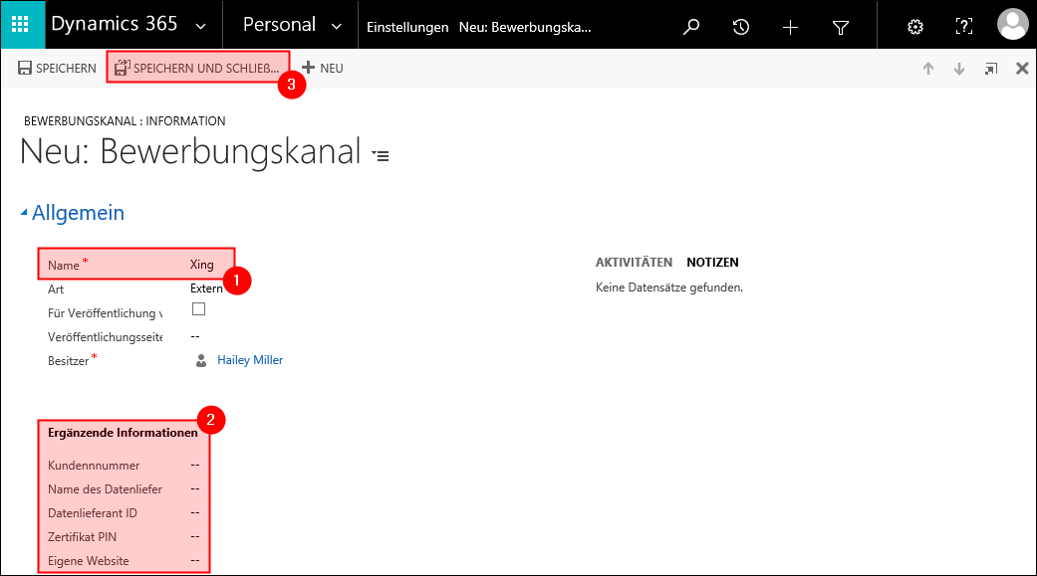This screenshot has width=1037, height=576.
Task: Click the Kundennnummer field value
Action: (x=195, y=466)
